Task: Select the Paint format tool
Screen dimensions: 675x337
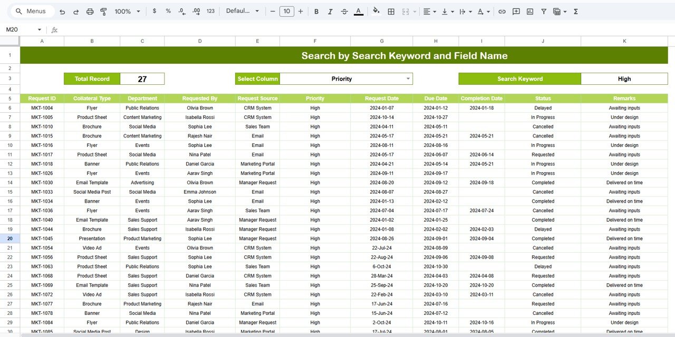Action: tap(103, 11)
